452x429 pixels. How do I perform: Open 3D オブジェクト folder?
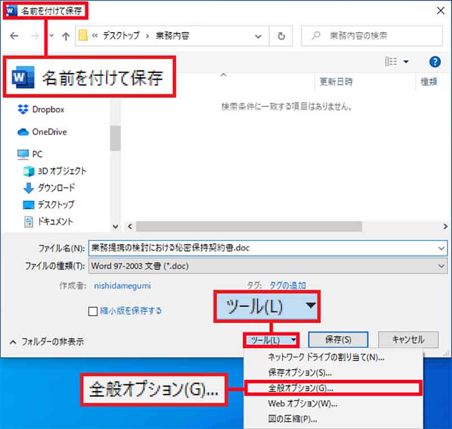(x=62, y=171)
